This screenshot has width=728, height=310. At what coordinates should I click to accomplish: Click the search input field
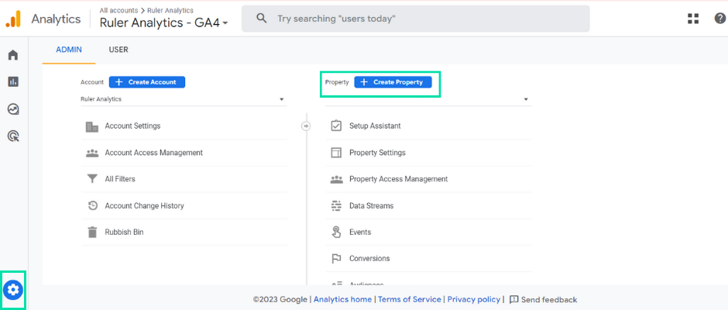pyautogui.click(x=416, y=19)
